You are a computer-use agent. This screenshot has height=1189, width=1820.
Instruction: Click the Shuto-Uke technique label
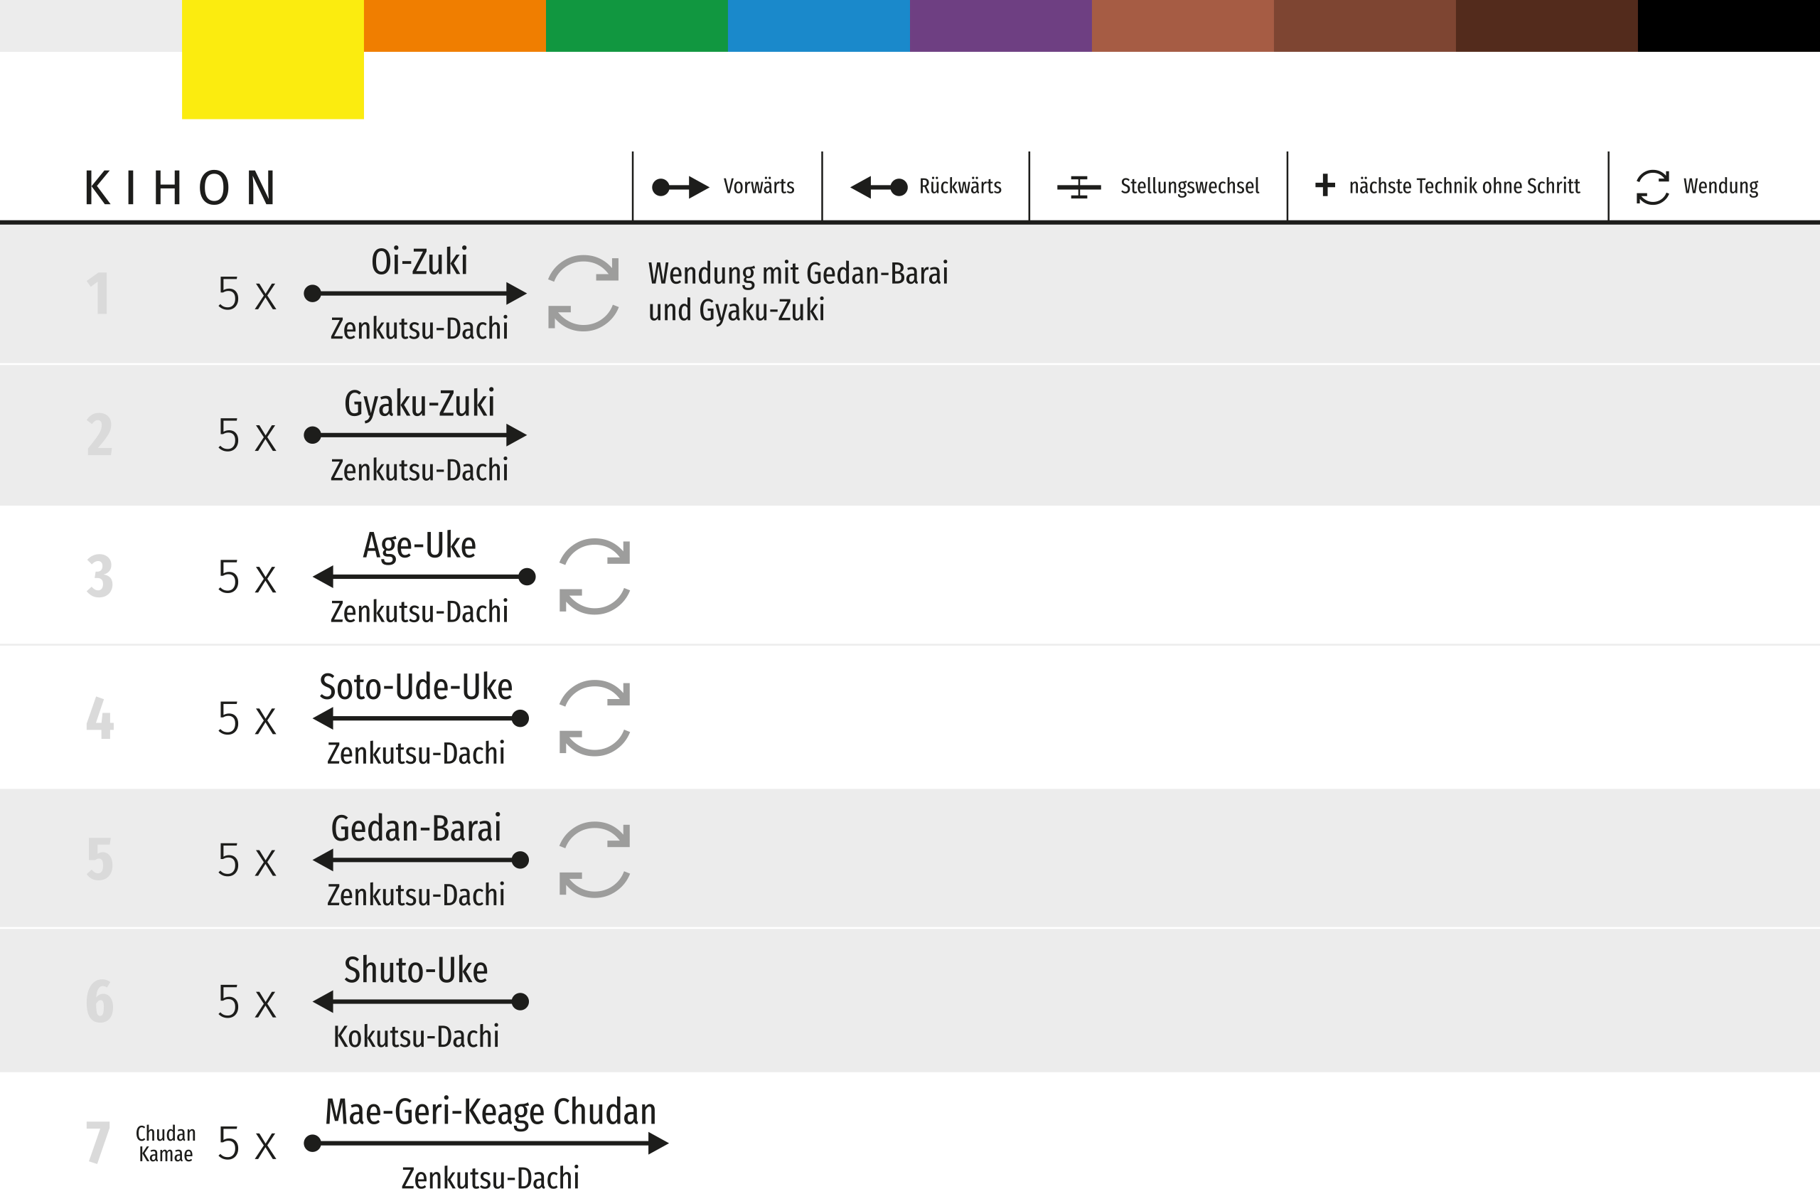pos(415,970)
